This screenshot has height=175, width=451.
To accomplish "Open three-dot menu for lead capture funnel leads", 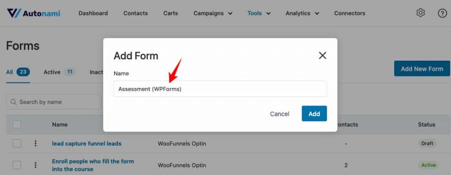I will pyautogui.click(x=35, y=143).
